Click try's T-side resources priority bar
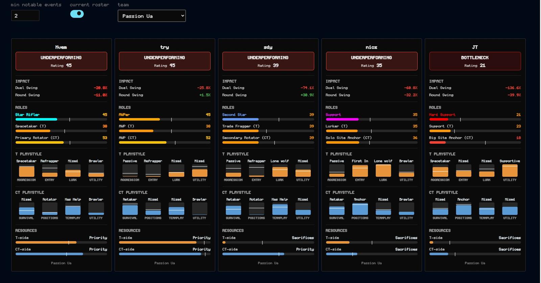This screenshot has height=283, width=541. 165,242
